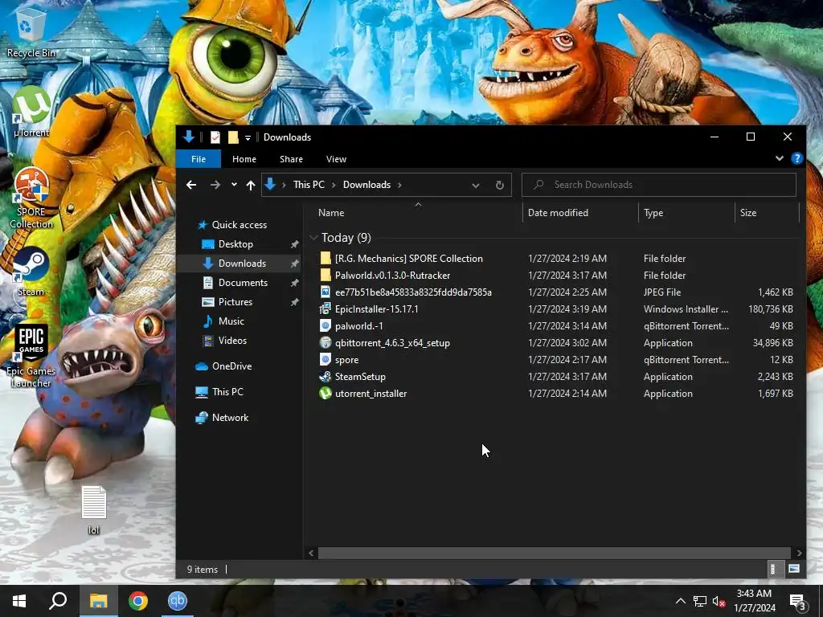Select This PC in the navigation pane
The height and width of the screenshot is (617, 823).
pyautogui.click(x=227, y=392)
